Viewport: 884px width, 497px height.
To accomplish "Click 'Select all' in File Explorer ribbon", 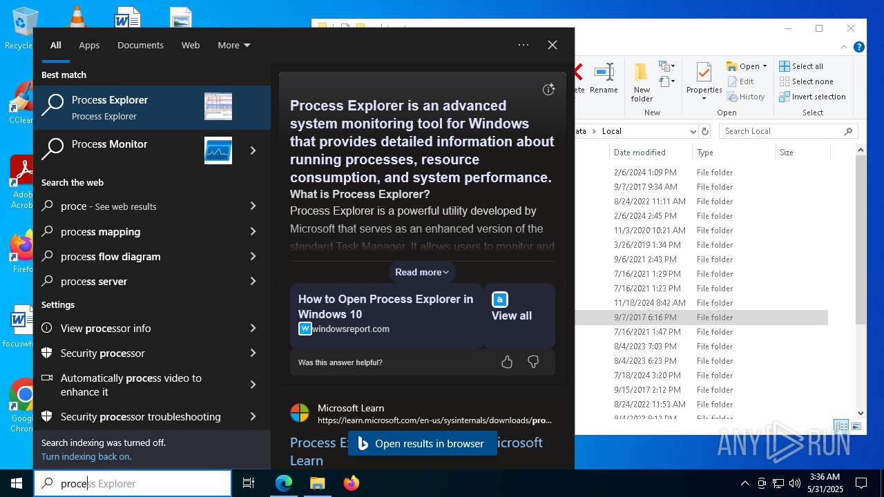I will [x=801, y=66].
